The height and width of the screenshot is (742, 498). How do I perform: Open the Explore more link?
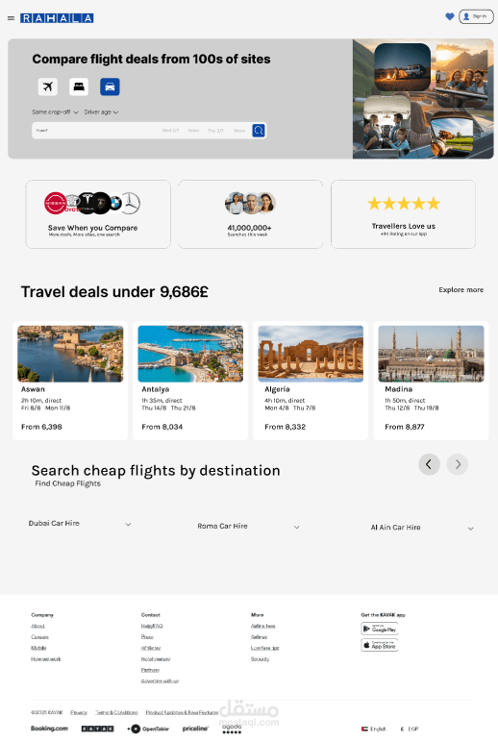(x=461, y=289)
